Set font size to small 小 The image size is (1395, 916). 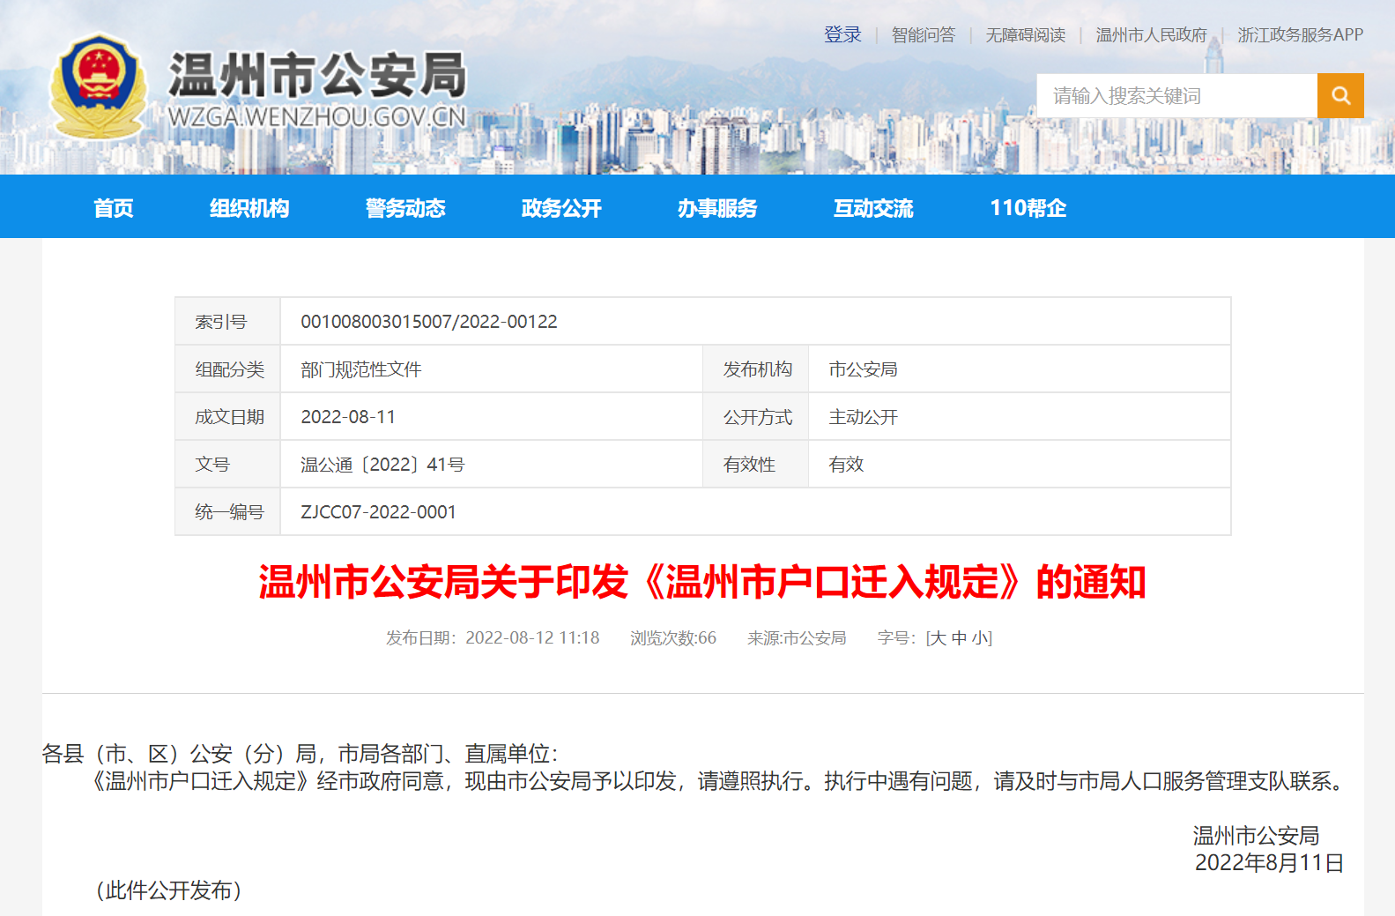[x=980, y=638]
